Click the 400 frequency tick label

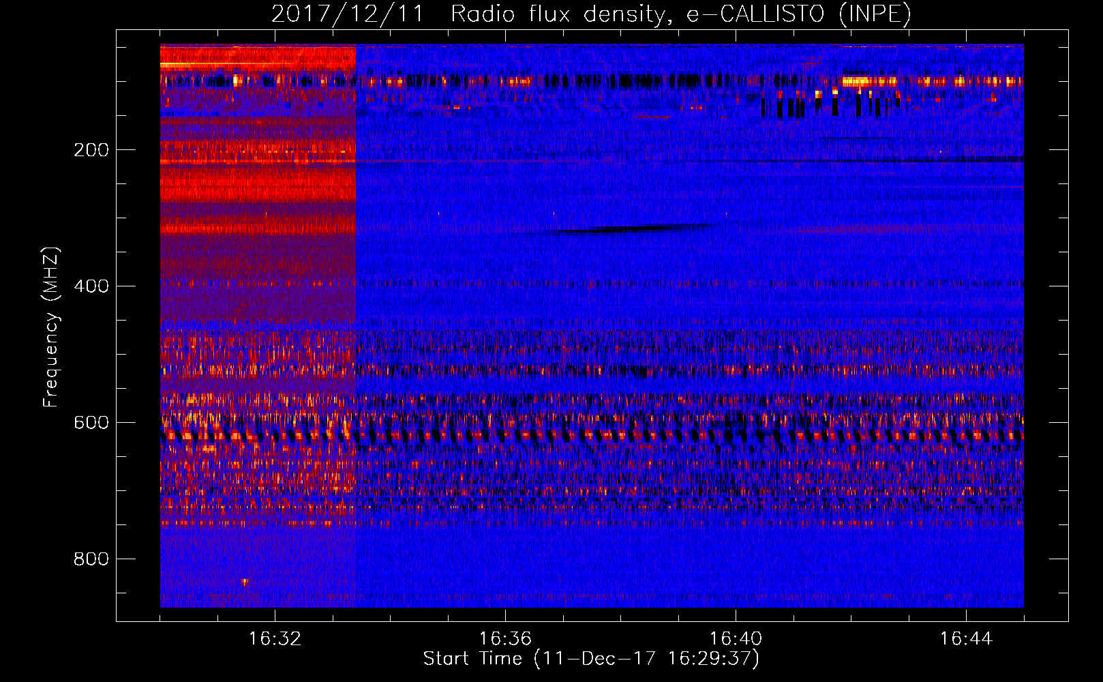91,286
